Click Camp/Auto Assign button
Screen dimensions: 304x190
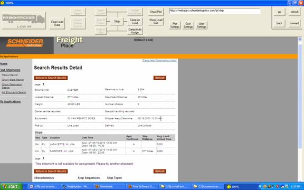coord(135,31)
